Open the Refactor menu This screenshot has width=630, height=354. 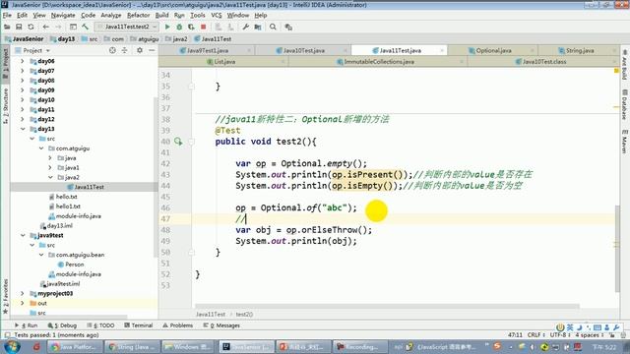click(138, 16)
